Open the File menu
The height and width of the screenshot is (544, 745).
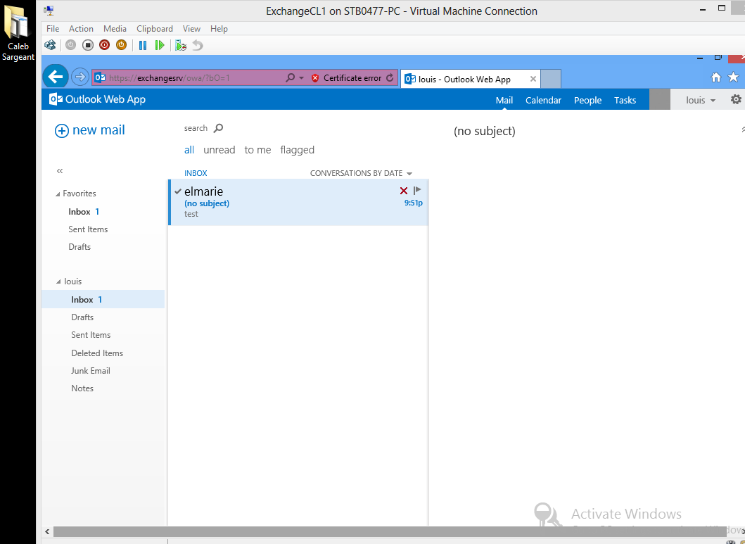click(x=53, y=29)
